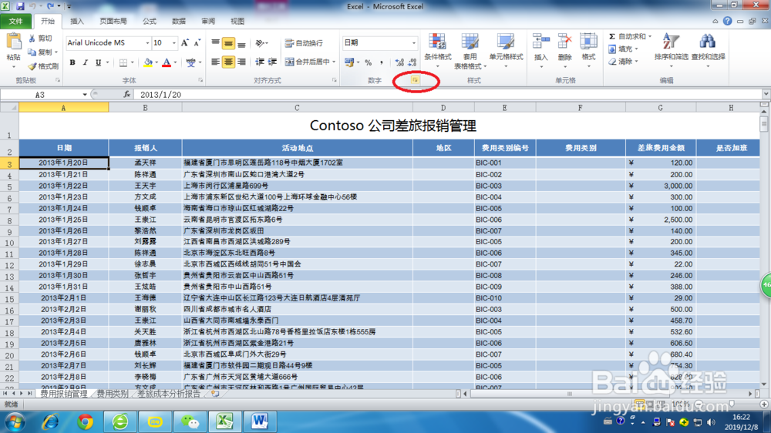Click the phonetic guide (文) icon
Screen dimensions: 771x433
click(x=190, y=62)
